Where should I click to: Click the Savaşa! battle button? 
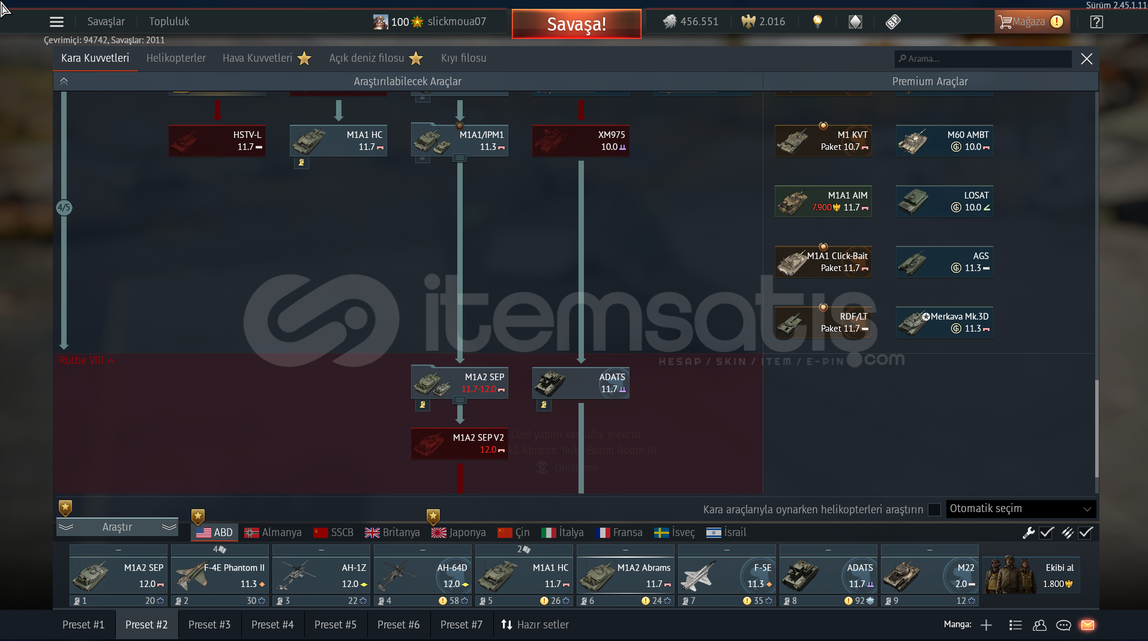(576, 24)
